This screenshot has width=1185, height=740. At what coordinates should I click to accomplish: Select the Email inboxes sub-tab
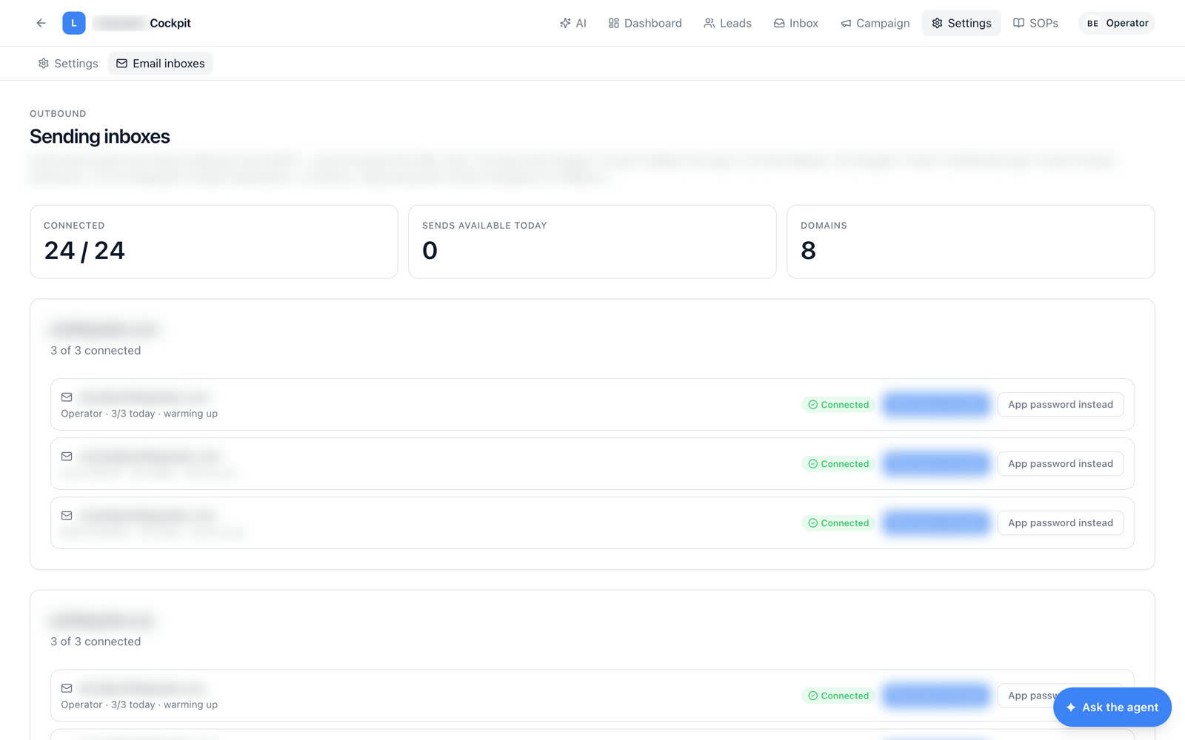pos(161,64)
